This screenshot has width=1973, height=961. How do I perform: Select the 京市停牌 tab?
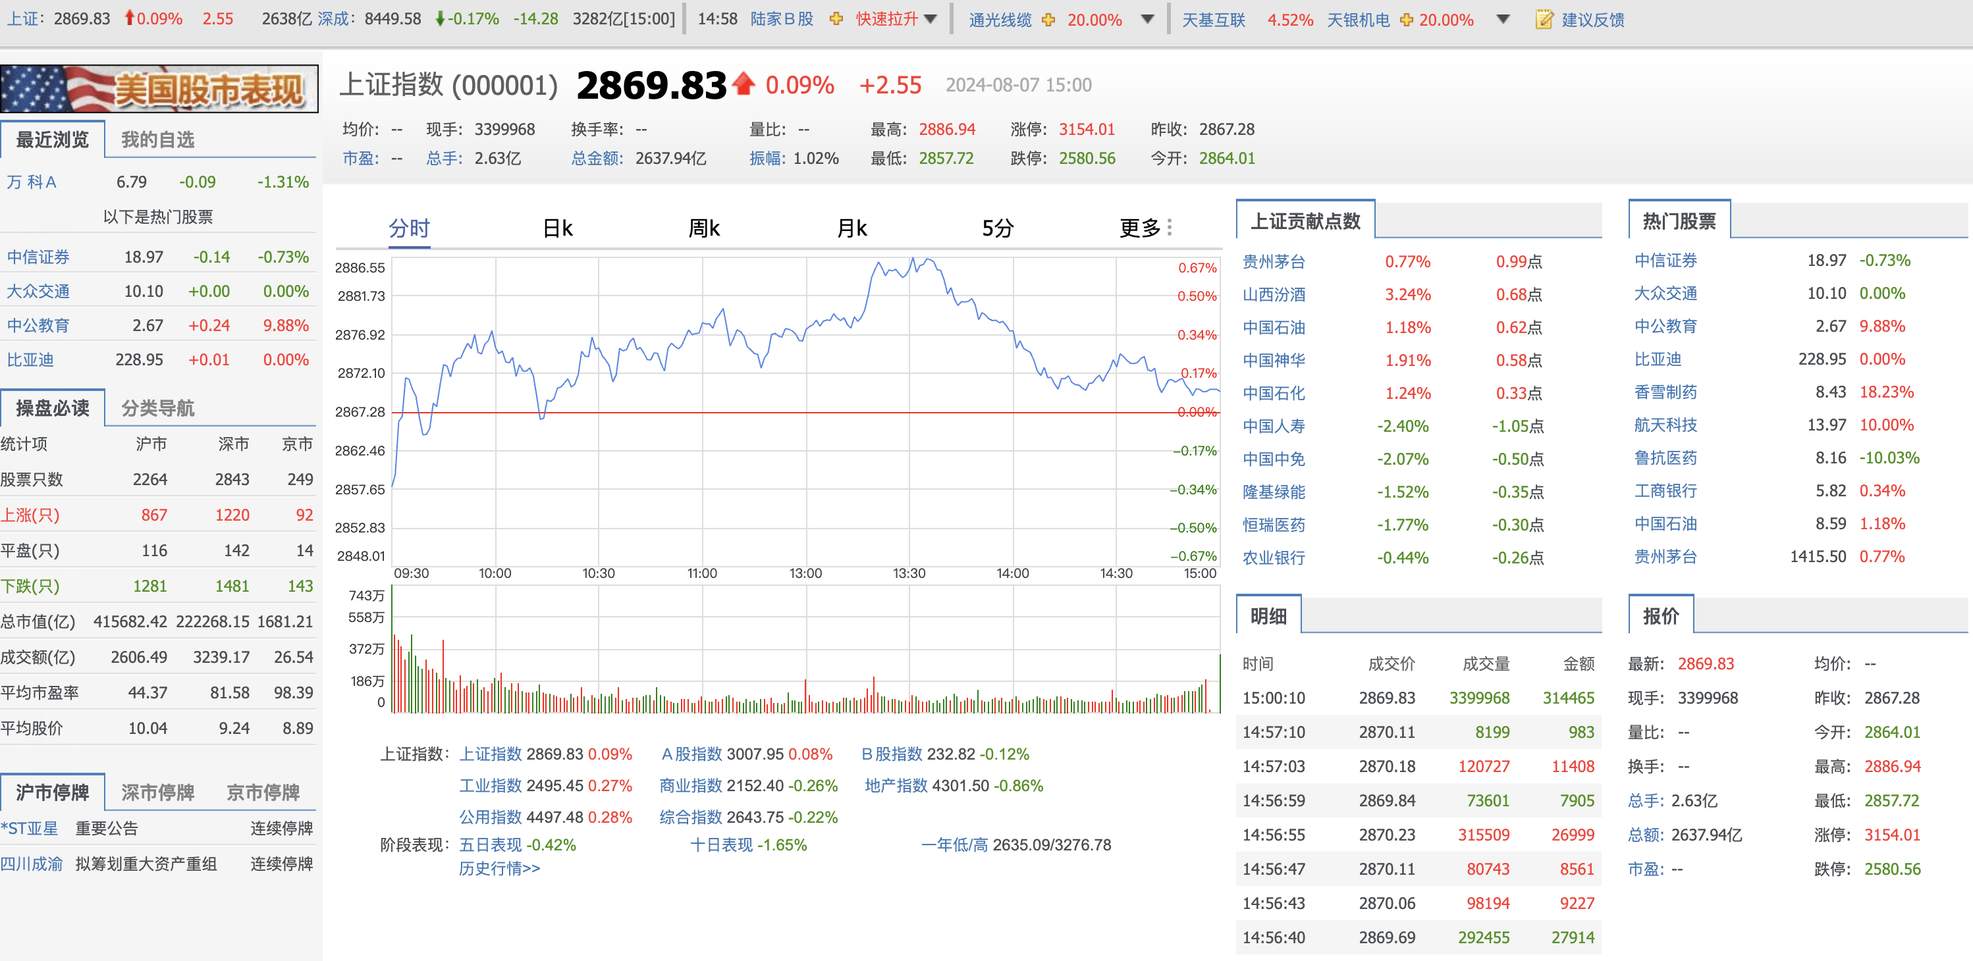click(x=263, y=792)
